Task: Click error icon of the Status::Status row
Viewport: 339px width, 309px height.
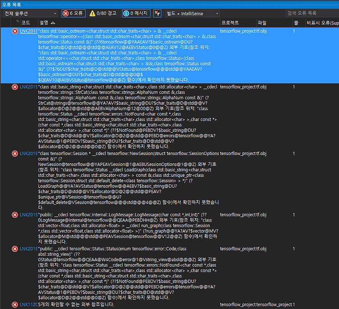Action: coord(15,249)
